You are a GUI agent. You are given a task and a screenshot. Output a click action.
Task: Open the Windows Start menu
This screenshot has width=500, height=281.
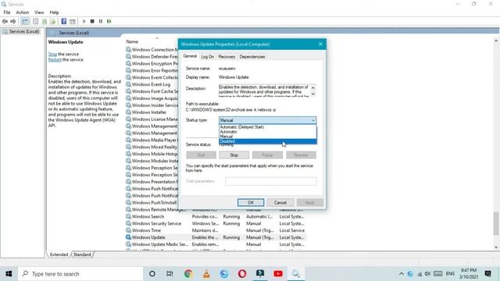(x=9, y=274)
